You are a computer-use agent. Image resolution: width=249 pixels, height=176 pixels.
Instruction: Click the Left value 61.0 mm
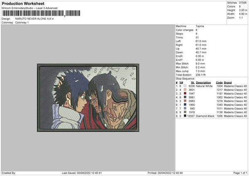point(201,41)
